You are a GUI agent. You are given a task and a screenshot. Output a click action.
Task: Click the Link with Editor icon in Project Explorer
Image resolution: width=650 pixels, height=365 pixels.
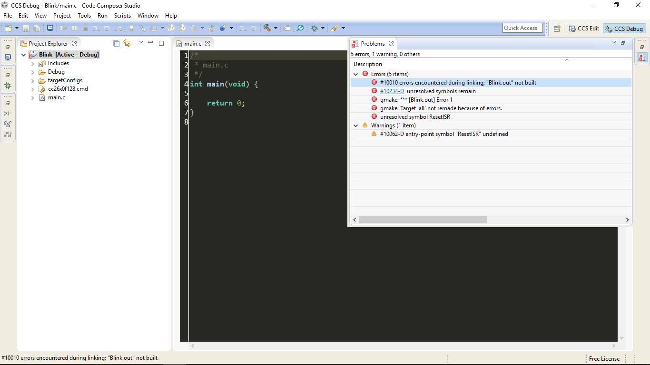click(127, 43)
